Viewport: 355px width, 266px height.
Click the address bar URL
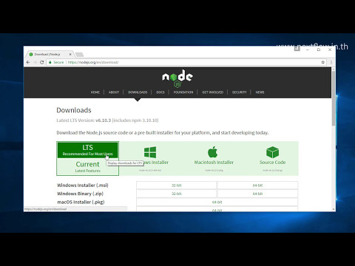pos(93,62)
